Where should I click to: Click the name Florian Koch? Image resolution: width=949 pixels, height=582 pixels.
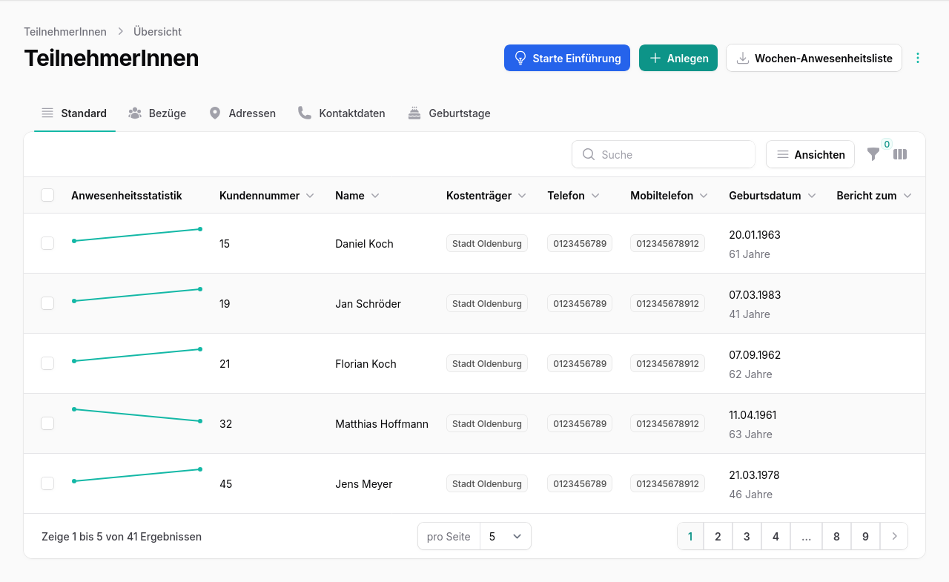pos(366,363)
